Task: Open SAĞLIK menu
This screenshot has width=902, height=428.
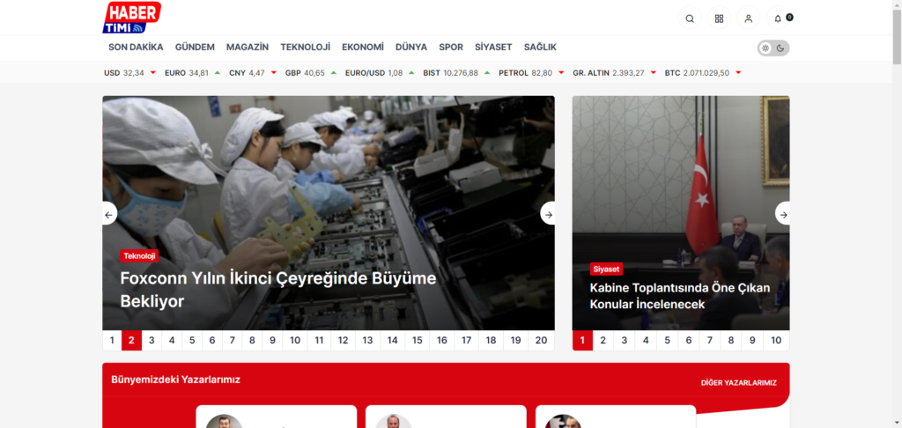Action: click(540, 48)
